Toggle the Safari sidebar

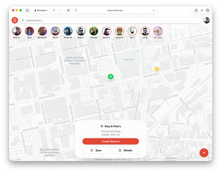(x=28, y=10)
